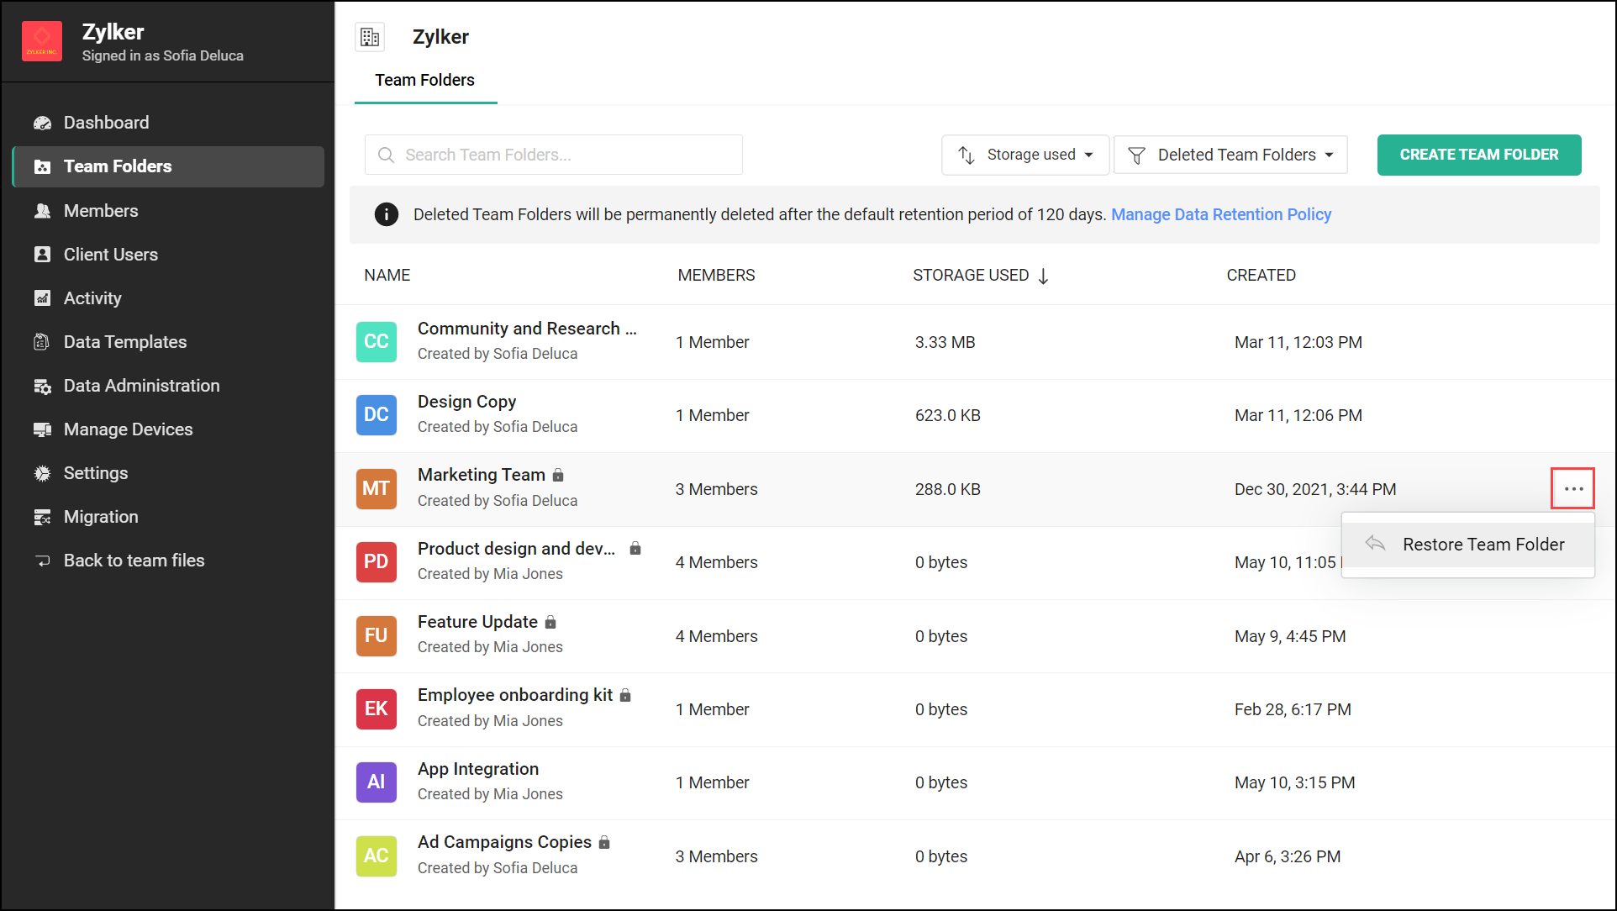Select the Design Copy folder avatar

(x=376, y=415)
